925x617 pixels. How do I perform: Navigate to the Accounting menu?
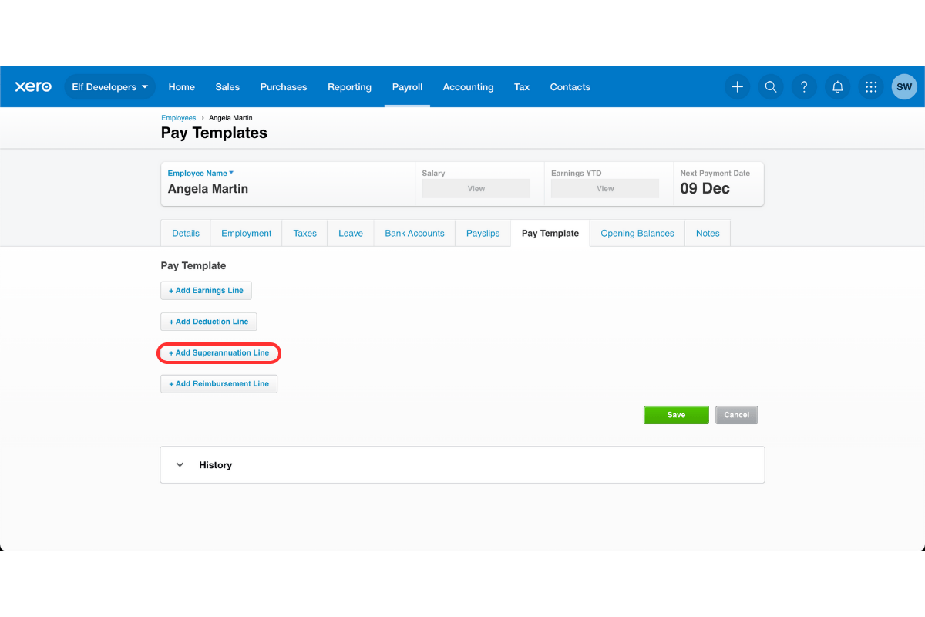click(468, 86)
